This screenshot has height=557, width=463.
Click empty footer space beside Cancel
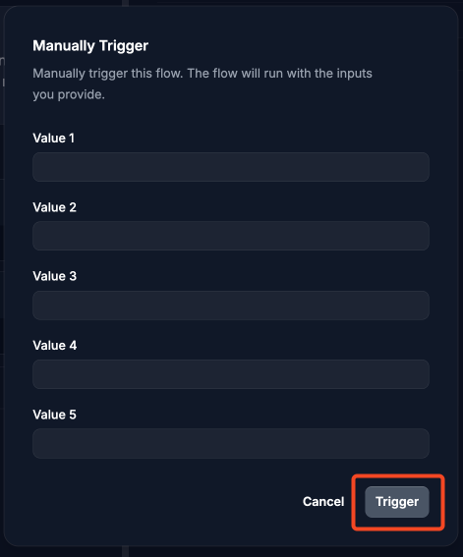click(160, 502)
